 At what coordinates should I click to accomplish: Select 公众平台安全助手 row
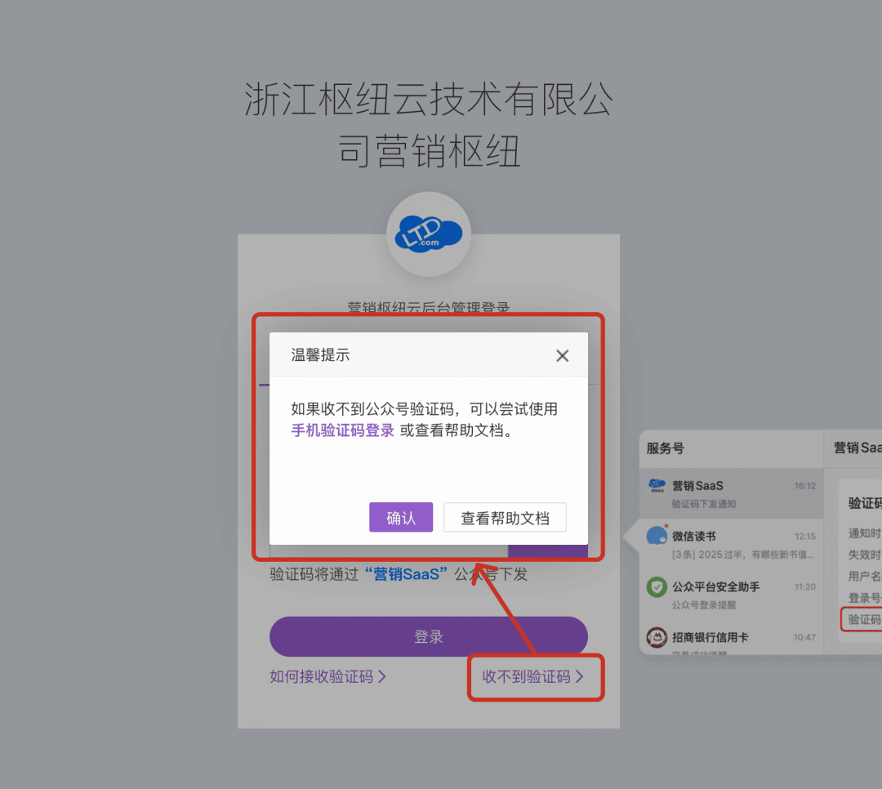click(x=731, y=595)
